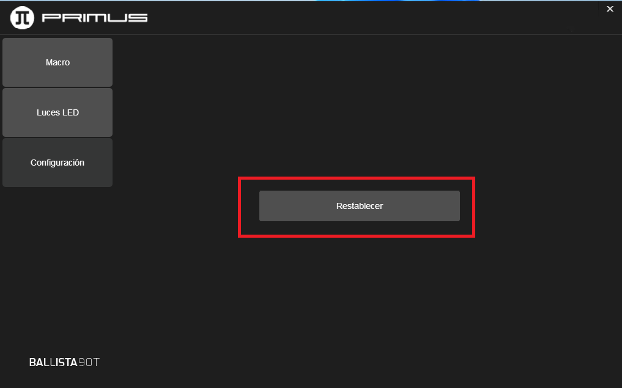The image size is (622, 388).
Task: Select the Configuración tab
Action: [57, 163]
